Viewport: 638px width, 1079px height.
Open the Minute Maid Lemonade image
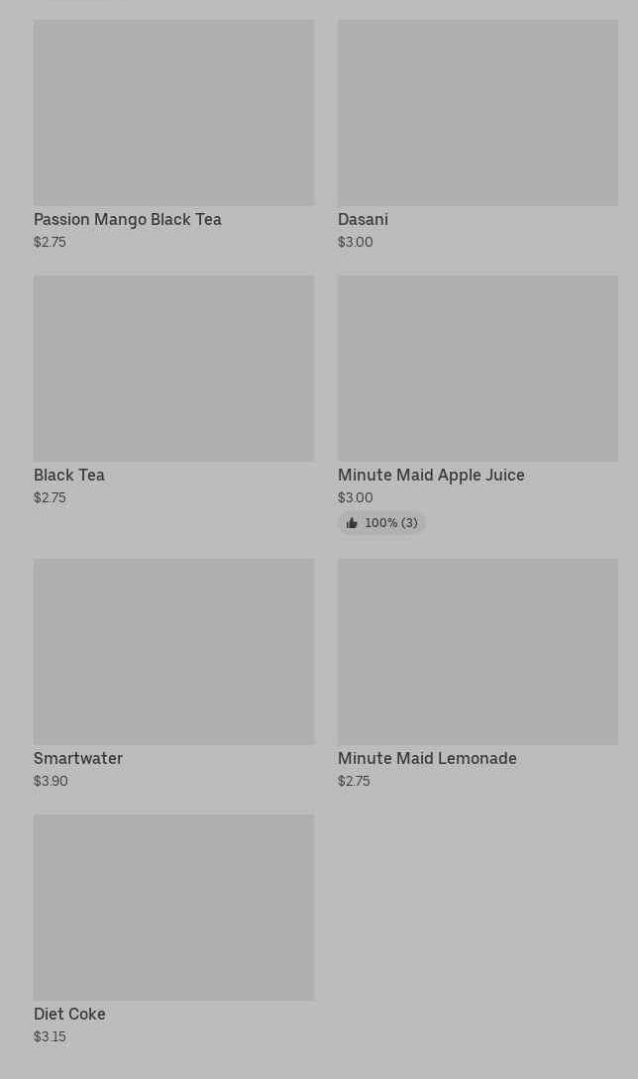478,652
